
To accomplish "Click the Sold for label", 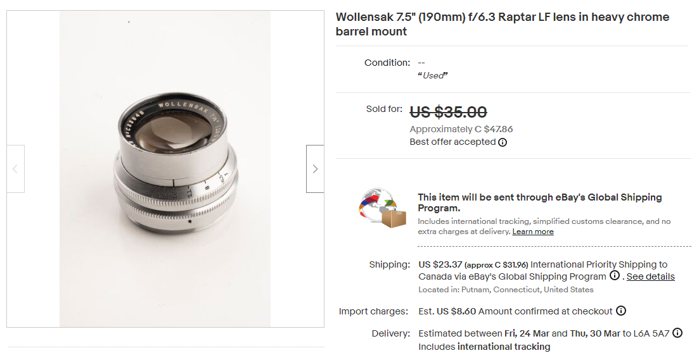I will [x=384, y=109].
